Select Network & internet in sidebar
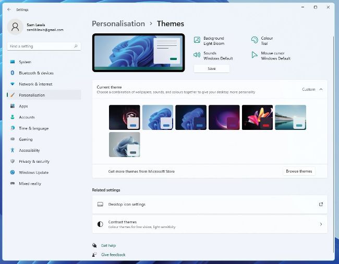This screenshot has height=264, width=339. 35,84
